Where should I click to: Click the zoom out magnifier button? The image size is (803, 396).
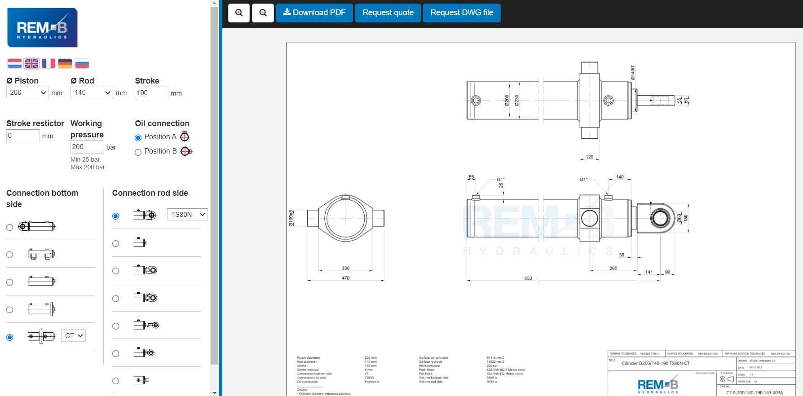(263, 13)
